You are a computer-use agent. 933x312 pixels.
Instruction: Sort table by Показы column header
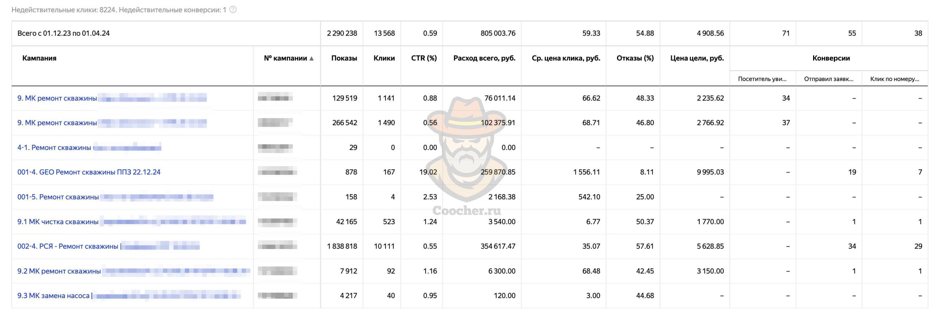pyautogui.click(x=344, y=58)
